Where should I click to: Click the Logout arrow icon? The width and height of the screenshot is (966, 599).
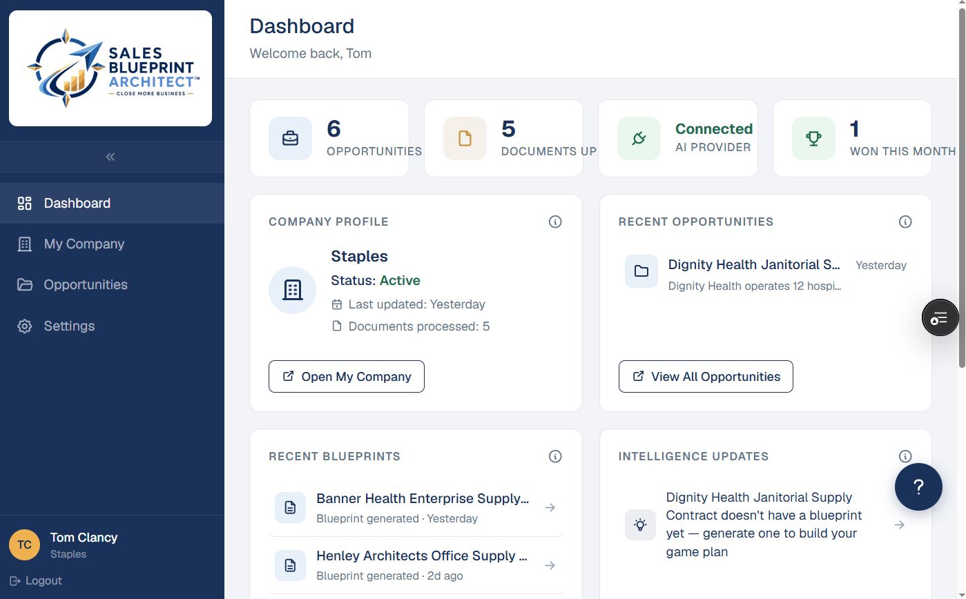(x=15, y=580)
